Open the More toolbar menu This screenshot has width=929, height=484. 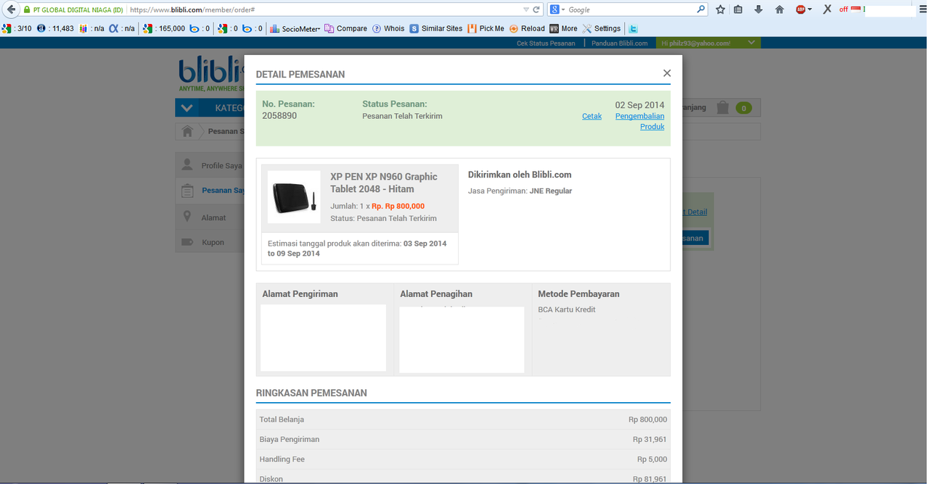click(564, 28)
